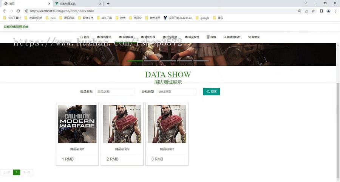
Task: Click the browser forward arrow
Action: pyautogui.click(x=11, y=11)
